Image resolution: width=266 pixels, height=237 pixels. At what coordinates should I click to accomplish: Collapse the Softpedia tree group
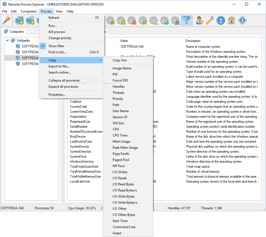pyautogui.click(x=7, y=41)
